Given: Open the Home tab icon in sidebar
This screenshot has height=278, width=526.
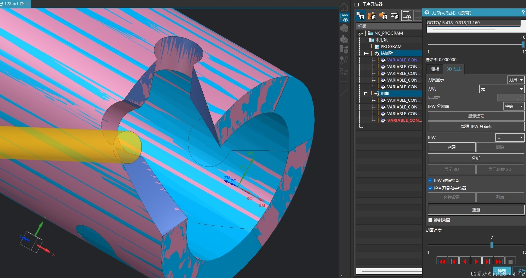Looking at the screenshot, I should [344, 7].
